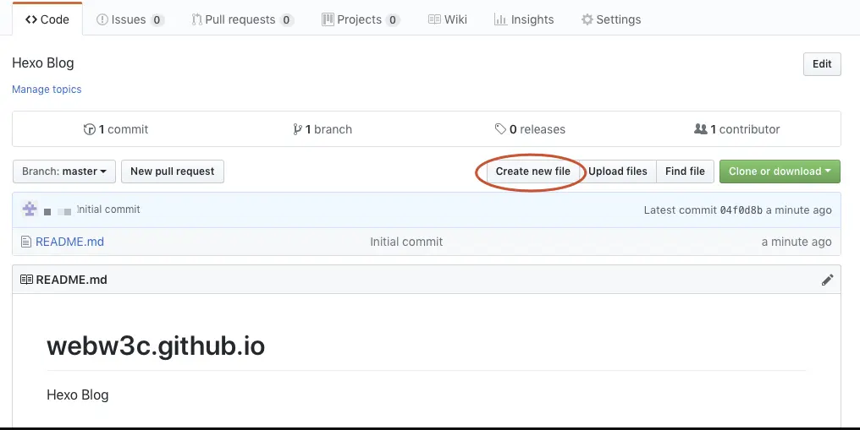860x430 pixels.
Task: Click the README.md file icon in file list
Action: point(25,242)
